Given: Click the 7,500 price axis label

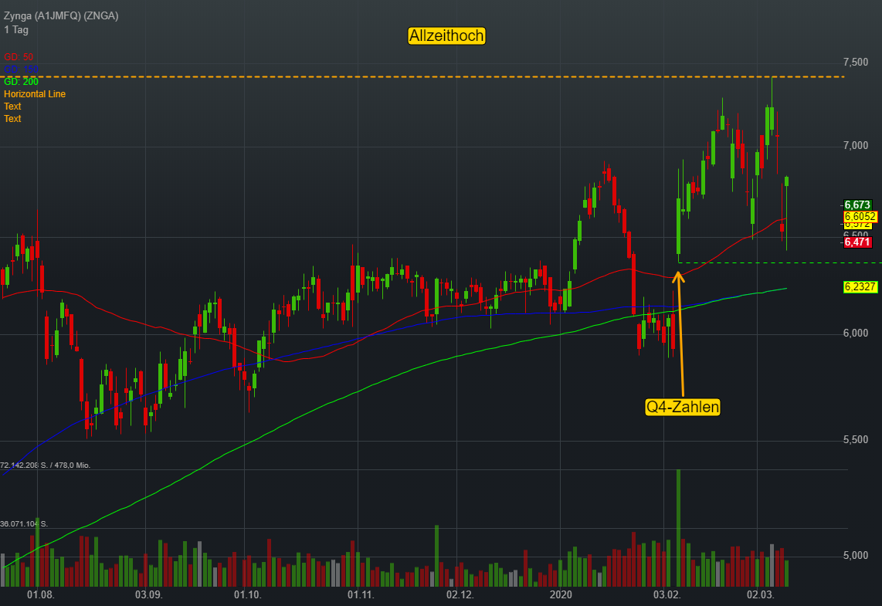Looking at the screenshot, I should 856,62.
